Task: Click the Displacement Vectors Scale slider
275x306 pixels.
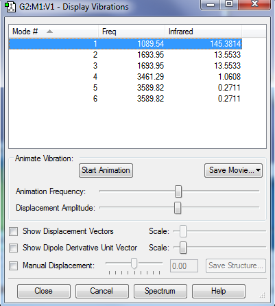Action: point(183,231)
